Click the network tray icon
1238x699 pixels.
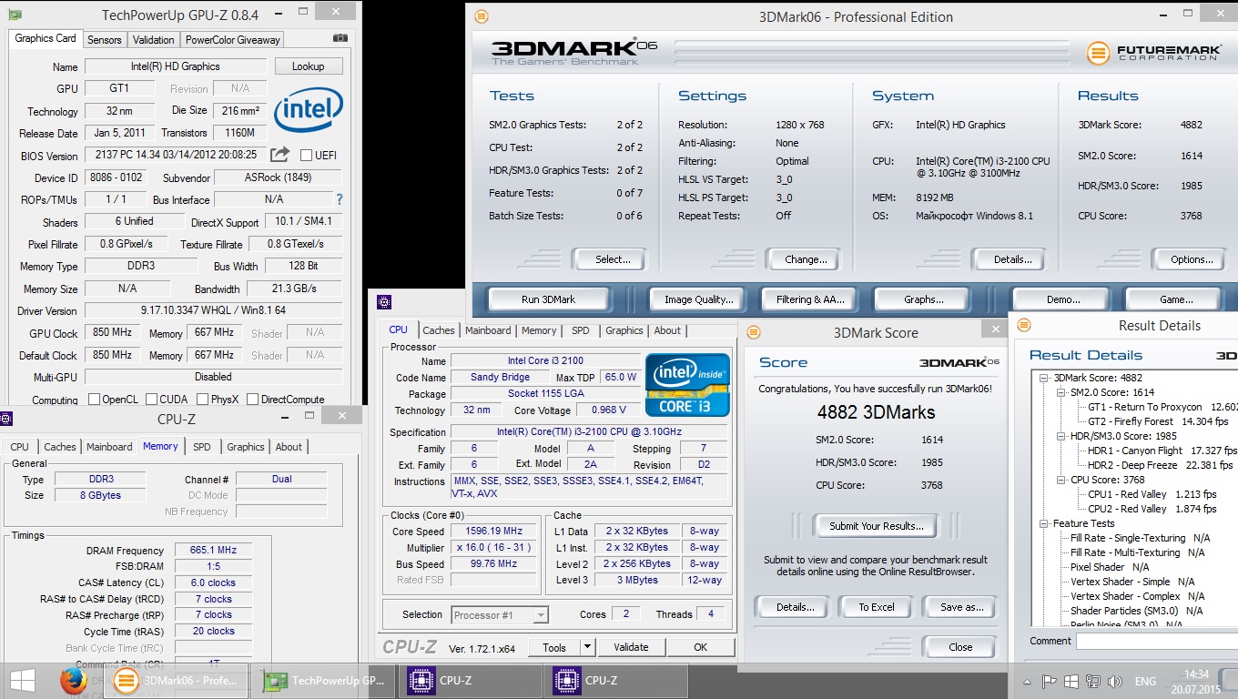pyautogui.click(x=1091, y=681)
